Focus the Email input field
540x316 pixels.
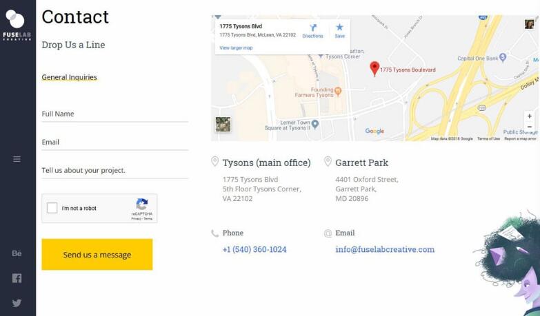click(x=115, y=142)
